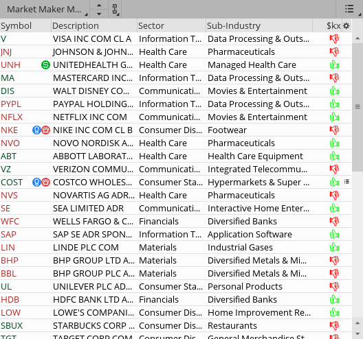Screen dimensions: 363x339
Task: Click the thumbs-up icon in the SE row
Action: click(x=334, y=208)
